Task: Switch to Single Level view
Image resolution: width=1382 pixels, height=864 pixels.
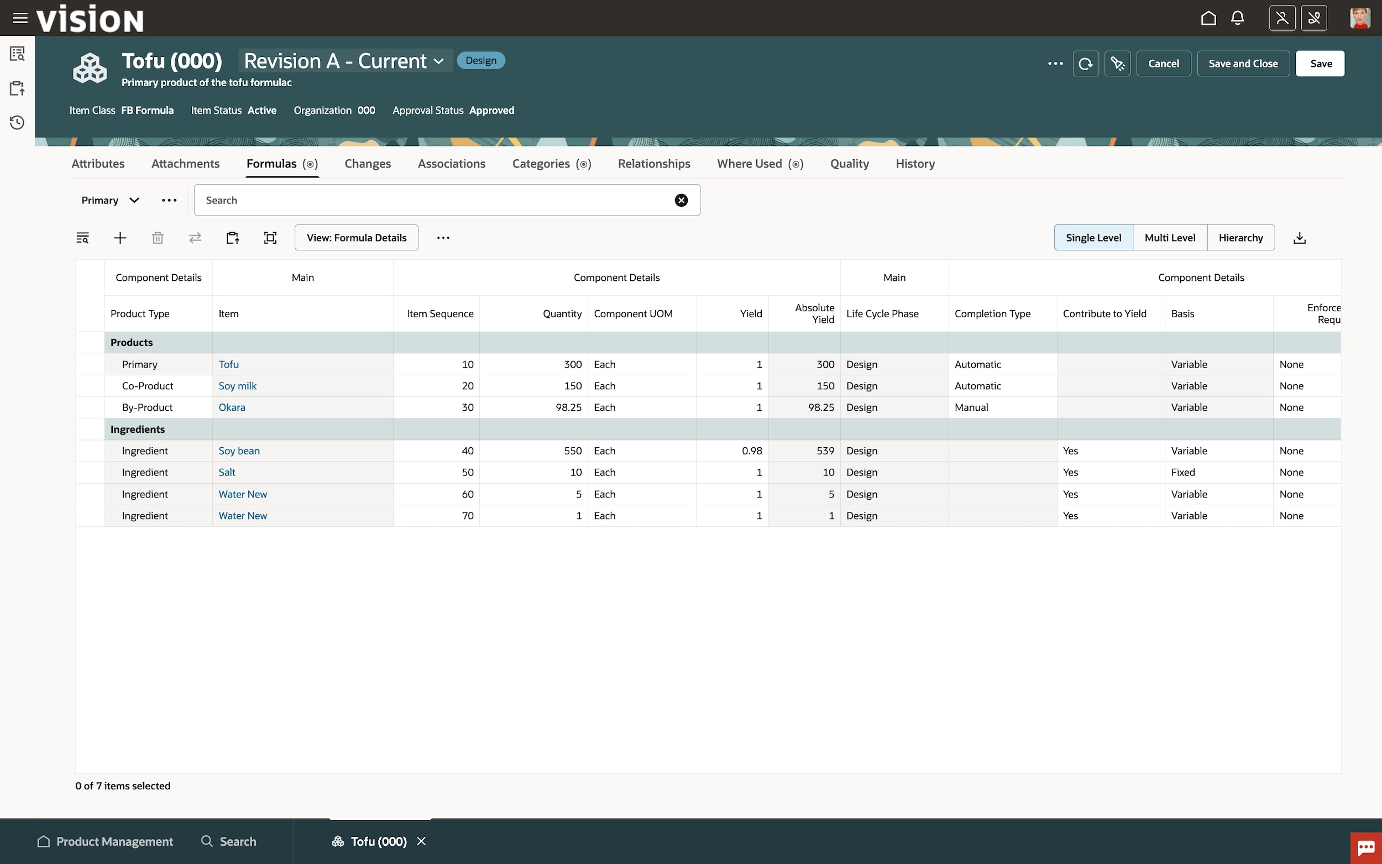Action: point(1093,238)
